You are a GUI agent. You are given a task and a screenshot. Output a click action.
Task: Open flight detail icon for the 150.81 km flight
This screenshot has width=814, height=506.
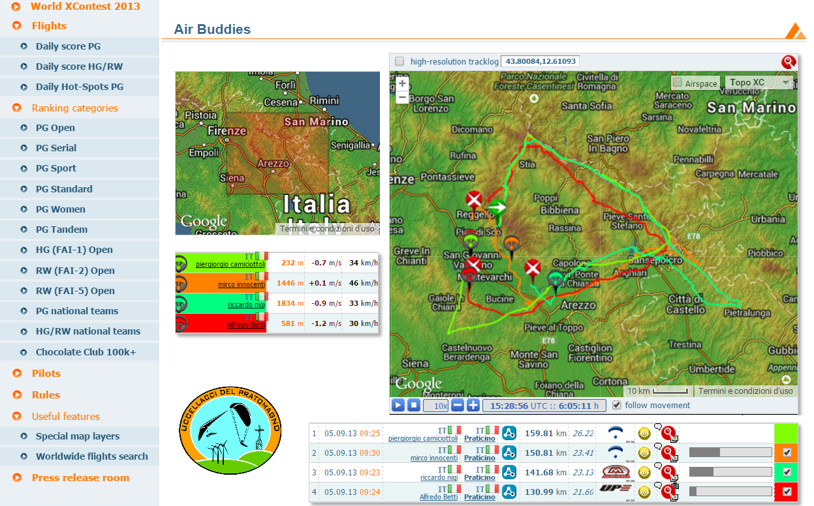pos(509,453)
